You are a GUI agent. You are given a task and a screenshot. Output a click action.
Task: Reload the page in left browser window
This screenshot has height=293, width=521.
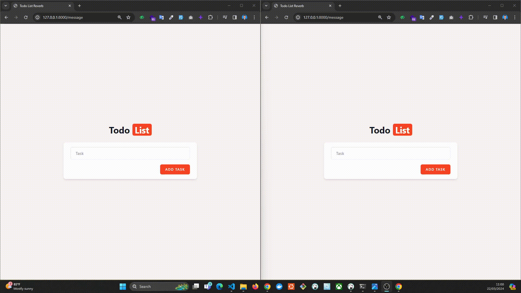26,17
